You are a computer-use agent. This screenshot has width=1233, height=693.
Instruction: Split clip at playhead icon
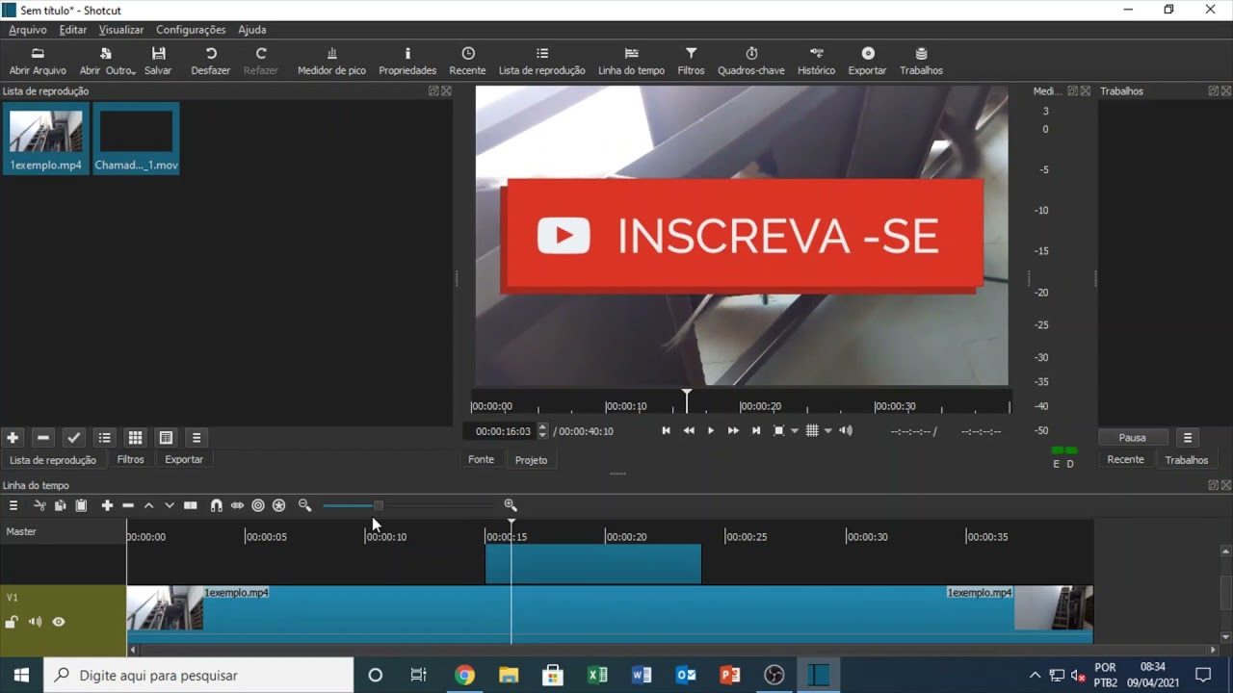point(191,505)
